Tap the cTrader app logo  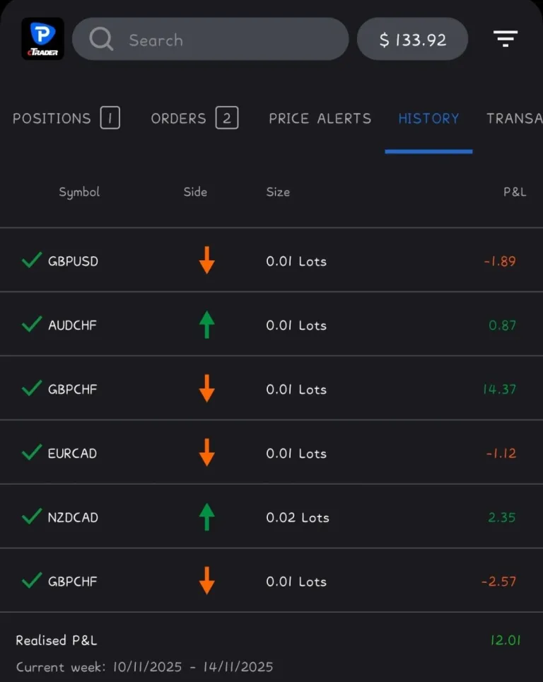pyautogui.click(x=42, y=39)
